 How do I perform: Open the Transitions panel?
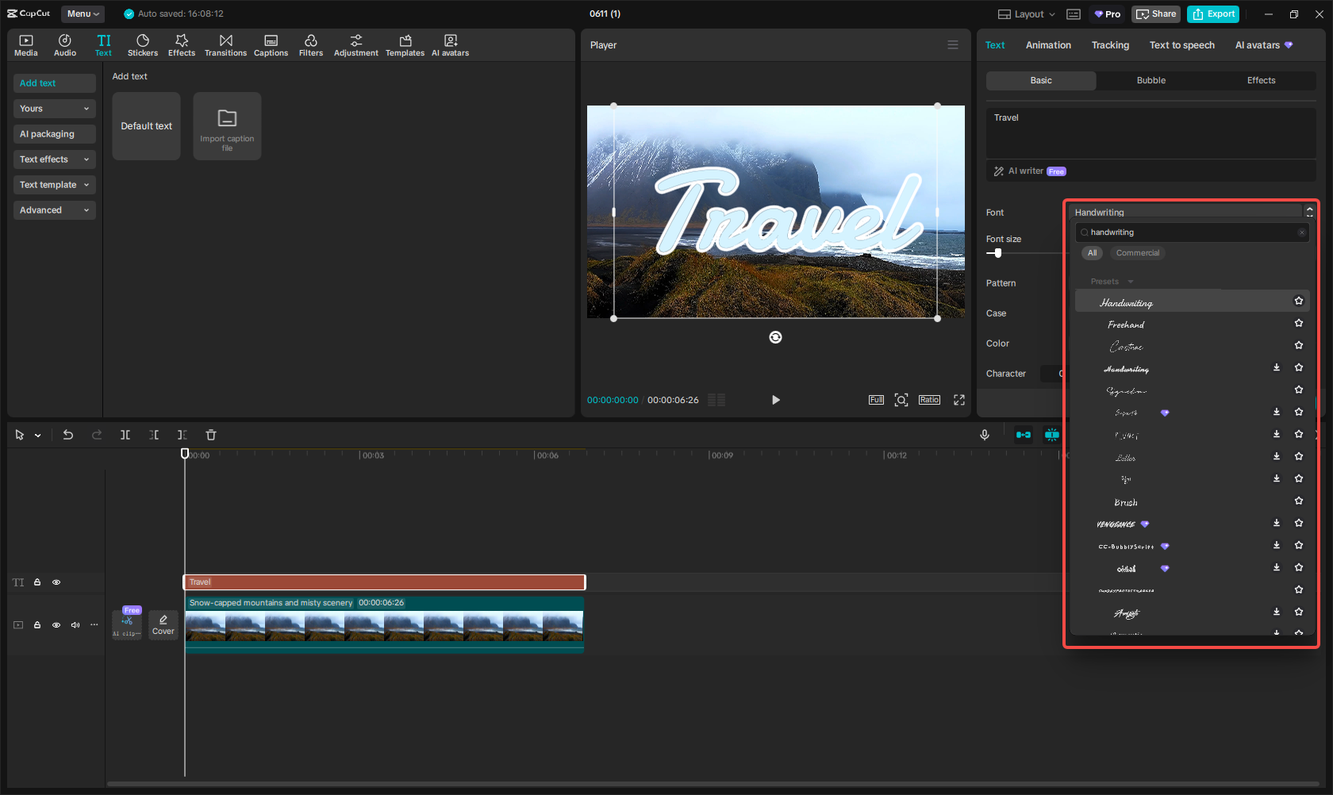[225, 44]
